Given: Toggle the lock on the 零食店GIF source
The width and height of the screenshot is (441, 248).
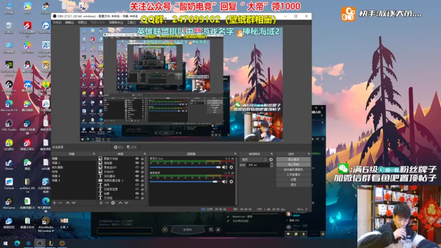Looking at the screenshot, I should click(142, 168).
